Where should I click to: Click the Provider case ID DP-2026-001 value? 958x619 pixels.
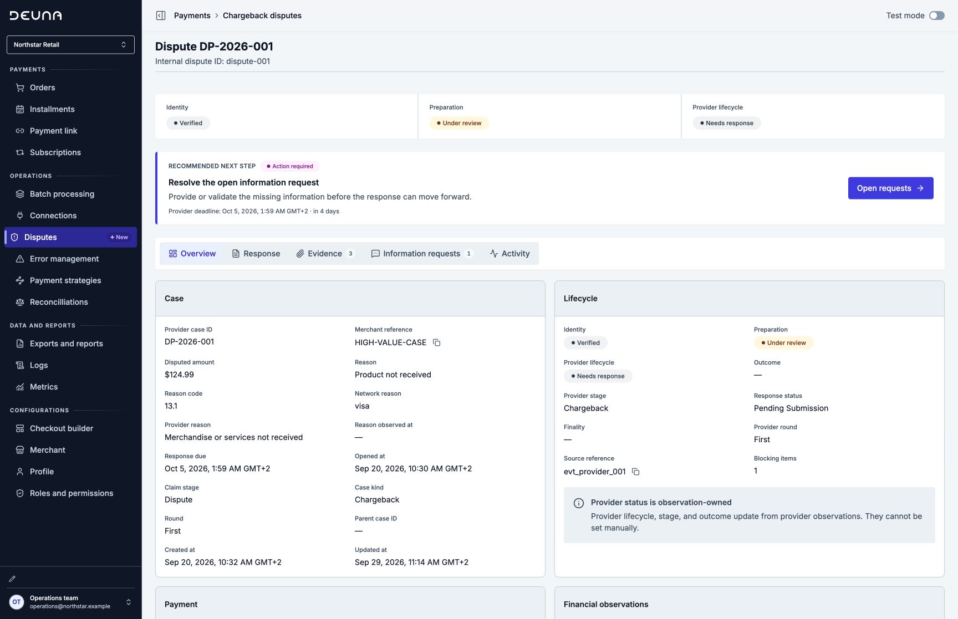coord(189,342)
